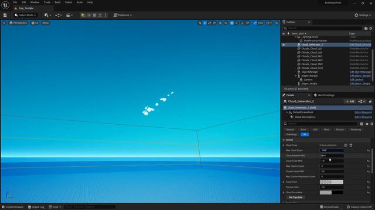Image resolution: width=375 pixels, height=210 pixels.
Task: Open the Cinematics clapperboard dropdown
Action: click(x=69, y=15)
